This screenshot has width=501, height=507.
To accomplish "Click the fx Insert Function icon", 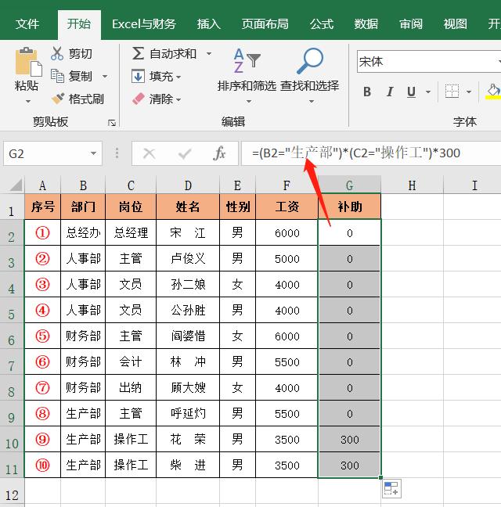I will (x=220, y=153).
